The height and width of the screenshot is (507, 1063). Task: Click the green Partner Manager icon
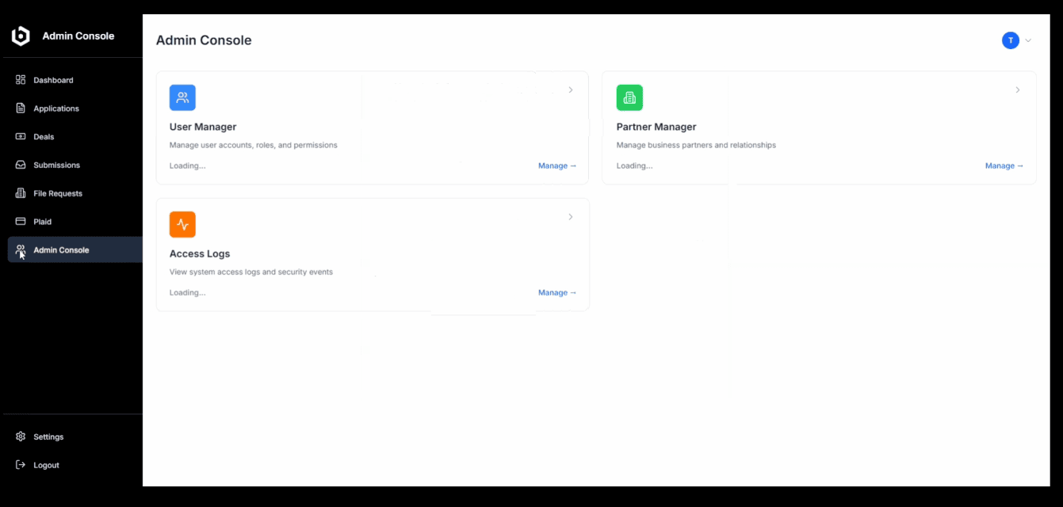629,97
